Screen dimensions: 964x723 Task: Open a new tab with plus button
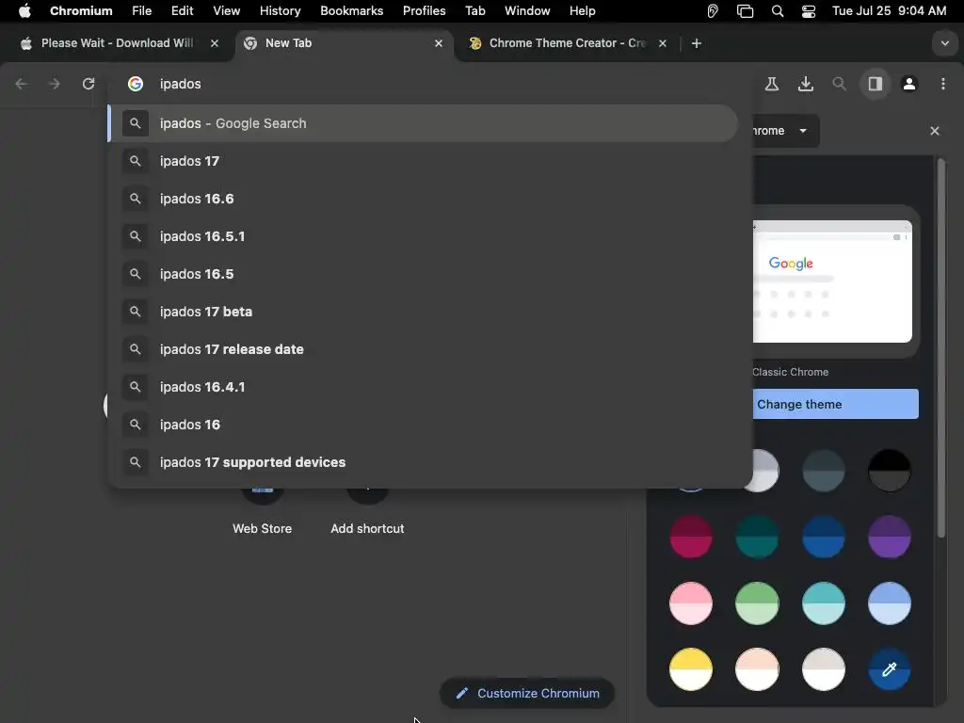click(697, 43)
